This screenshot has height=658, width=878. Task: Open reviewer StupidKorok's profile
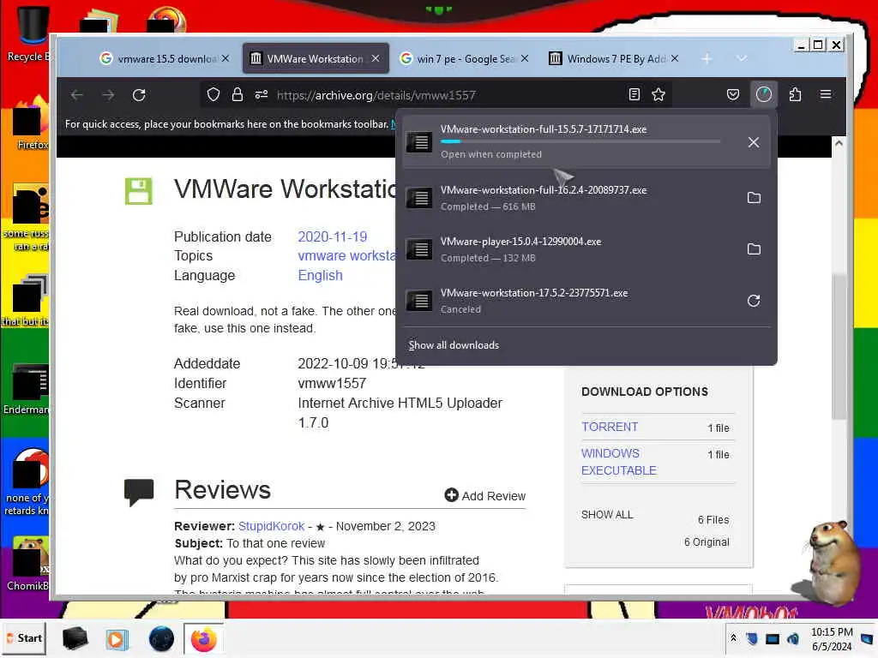[271, 526]
